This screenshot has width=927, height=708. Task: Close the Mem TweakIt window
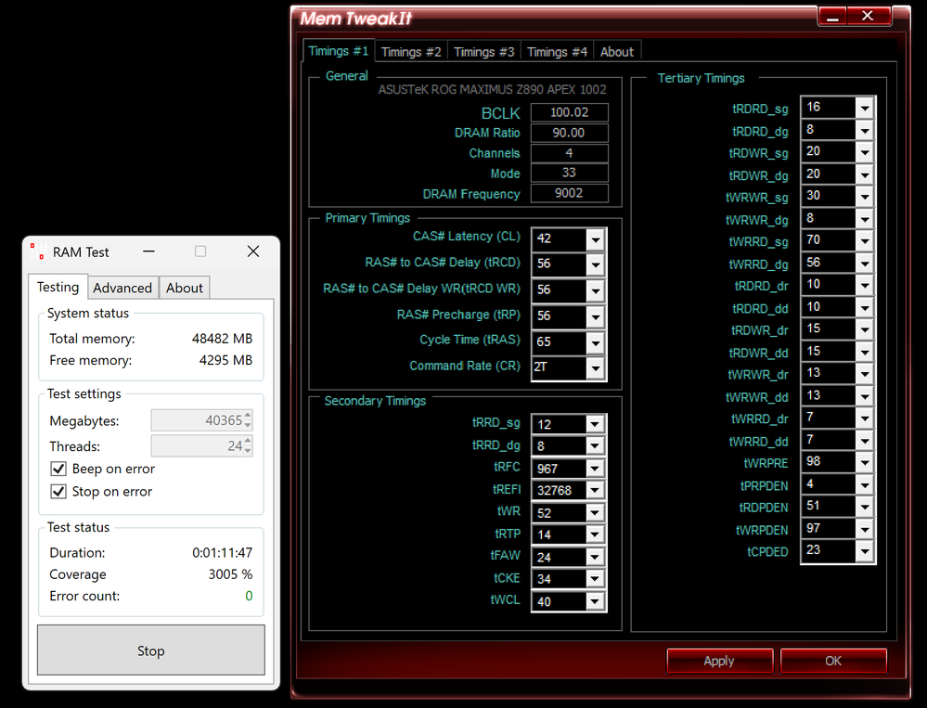868,17
